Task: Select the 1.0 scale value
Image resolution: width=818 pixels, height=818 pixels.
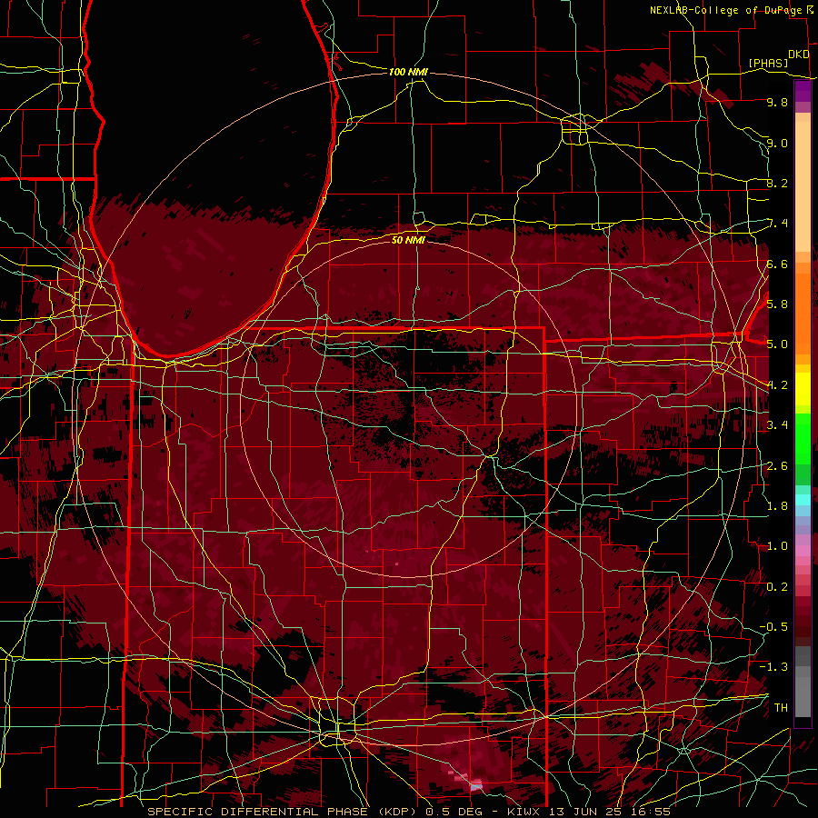Action: (x=777, y=545)
